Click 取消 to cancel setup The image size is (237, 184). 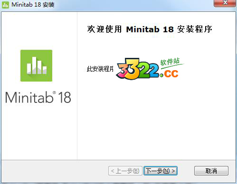click(211, 171)
